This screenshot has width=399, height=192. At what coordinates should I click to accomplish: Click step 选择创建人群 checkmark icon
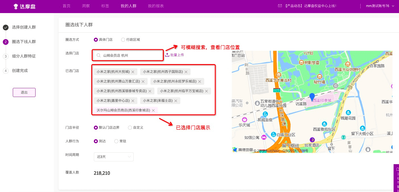(x=5, y=28)
